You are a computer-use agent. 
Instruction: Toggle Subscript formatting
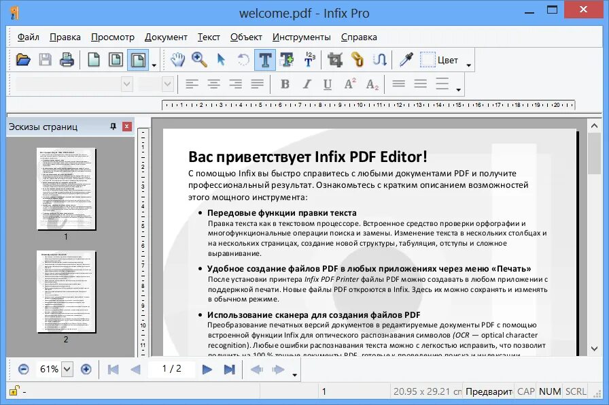(372, 84)
